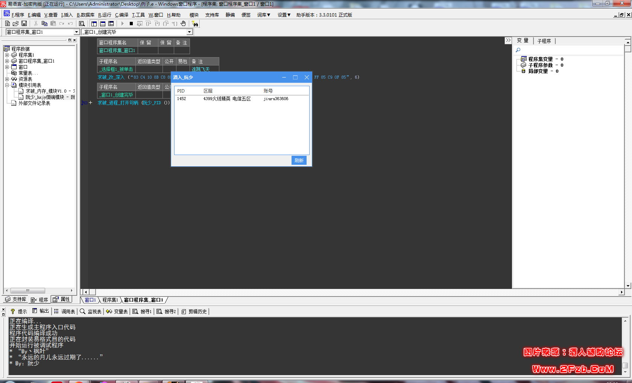632x383 pixels.
Task: Select 程序集变量 - 0 in variables panel
Action: [x=545, y=59]
